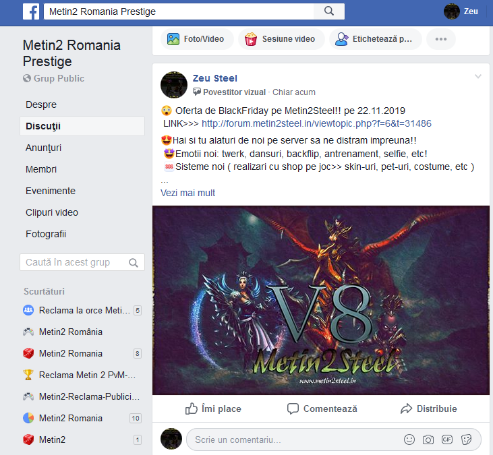Open the Etichetează prieteni option
Image resolution: width=493 pixels, height=455 pixels.
376,39
